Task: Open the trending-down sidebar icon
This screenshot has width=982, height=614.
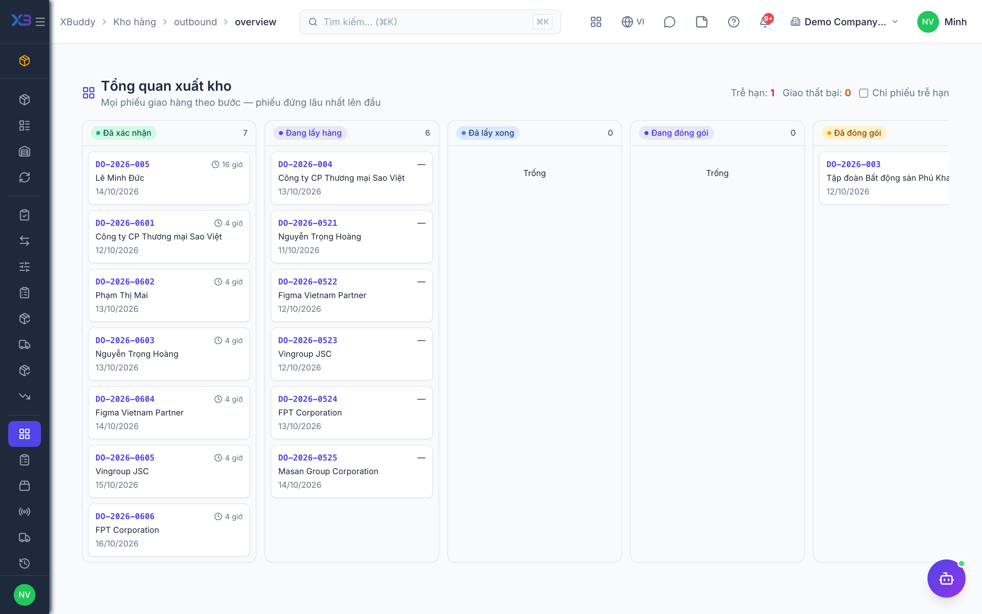Action: (x=24, y=396)
